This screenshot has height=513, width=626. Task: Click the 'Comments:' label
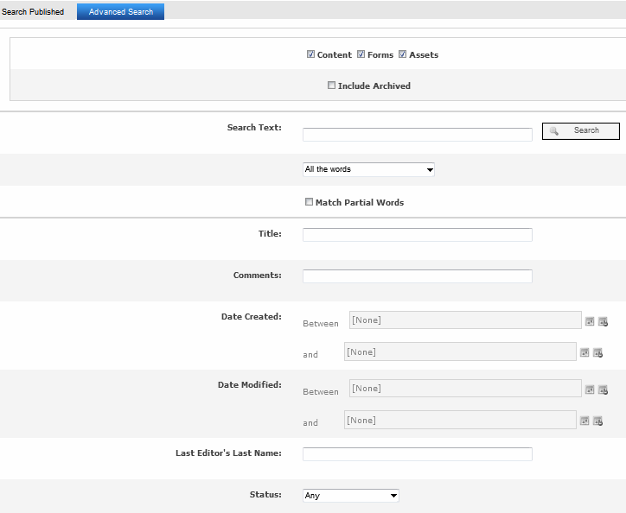[257, 275]
